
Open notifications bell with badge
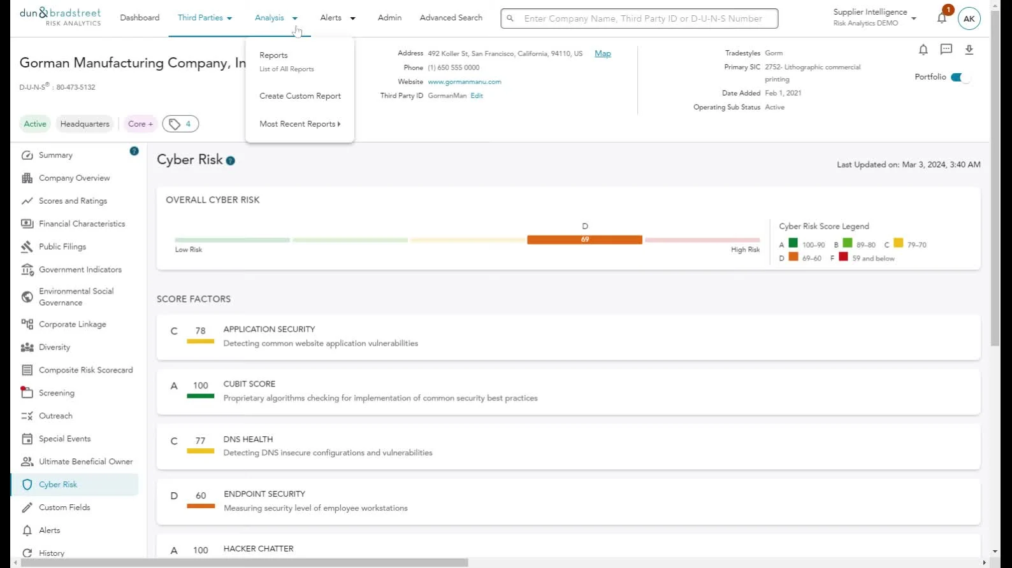coord(942,17)
